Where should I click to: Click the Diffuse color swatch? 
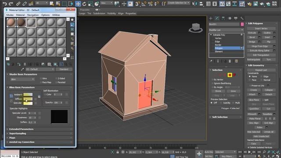(x=28, y=99)
